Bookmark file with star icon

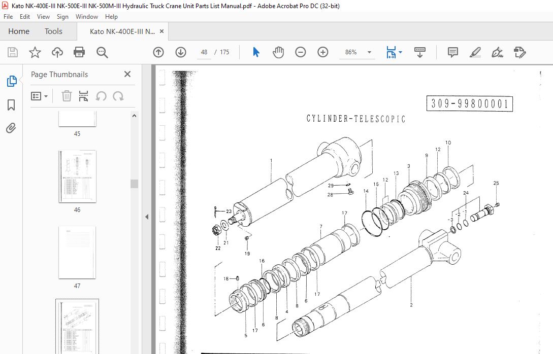(35, 52)
